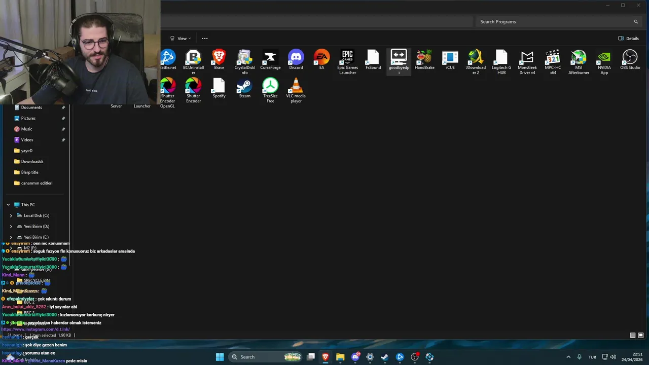Click the search magnifier icon in Explorer
649x365 pixels.
[x=636, y=22]
